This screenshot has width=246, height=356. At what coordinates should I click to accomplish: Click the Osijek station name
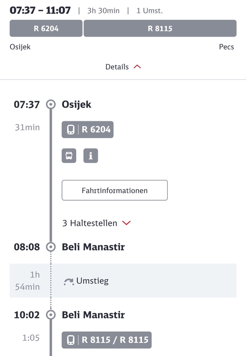click(x=77, y=105)
